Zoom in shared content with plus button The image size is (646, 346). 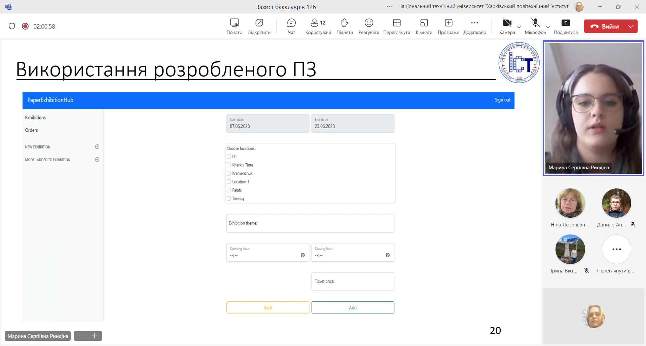pyautogui.click(x=95, y=336)
